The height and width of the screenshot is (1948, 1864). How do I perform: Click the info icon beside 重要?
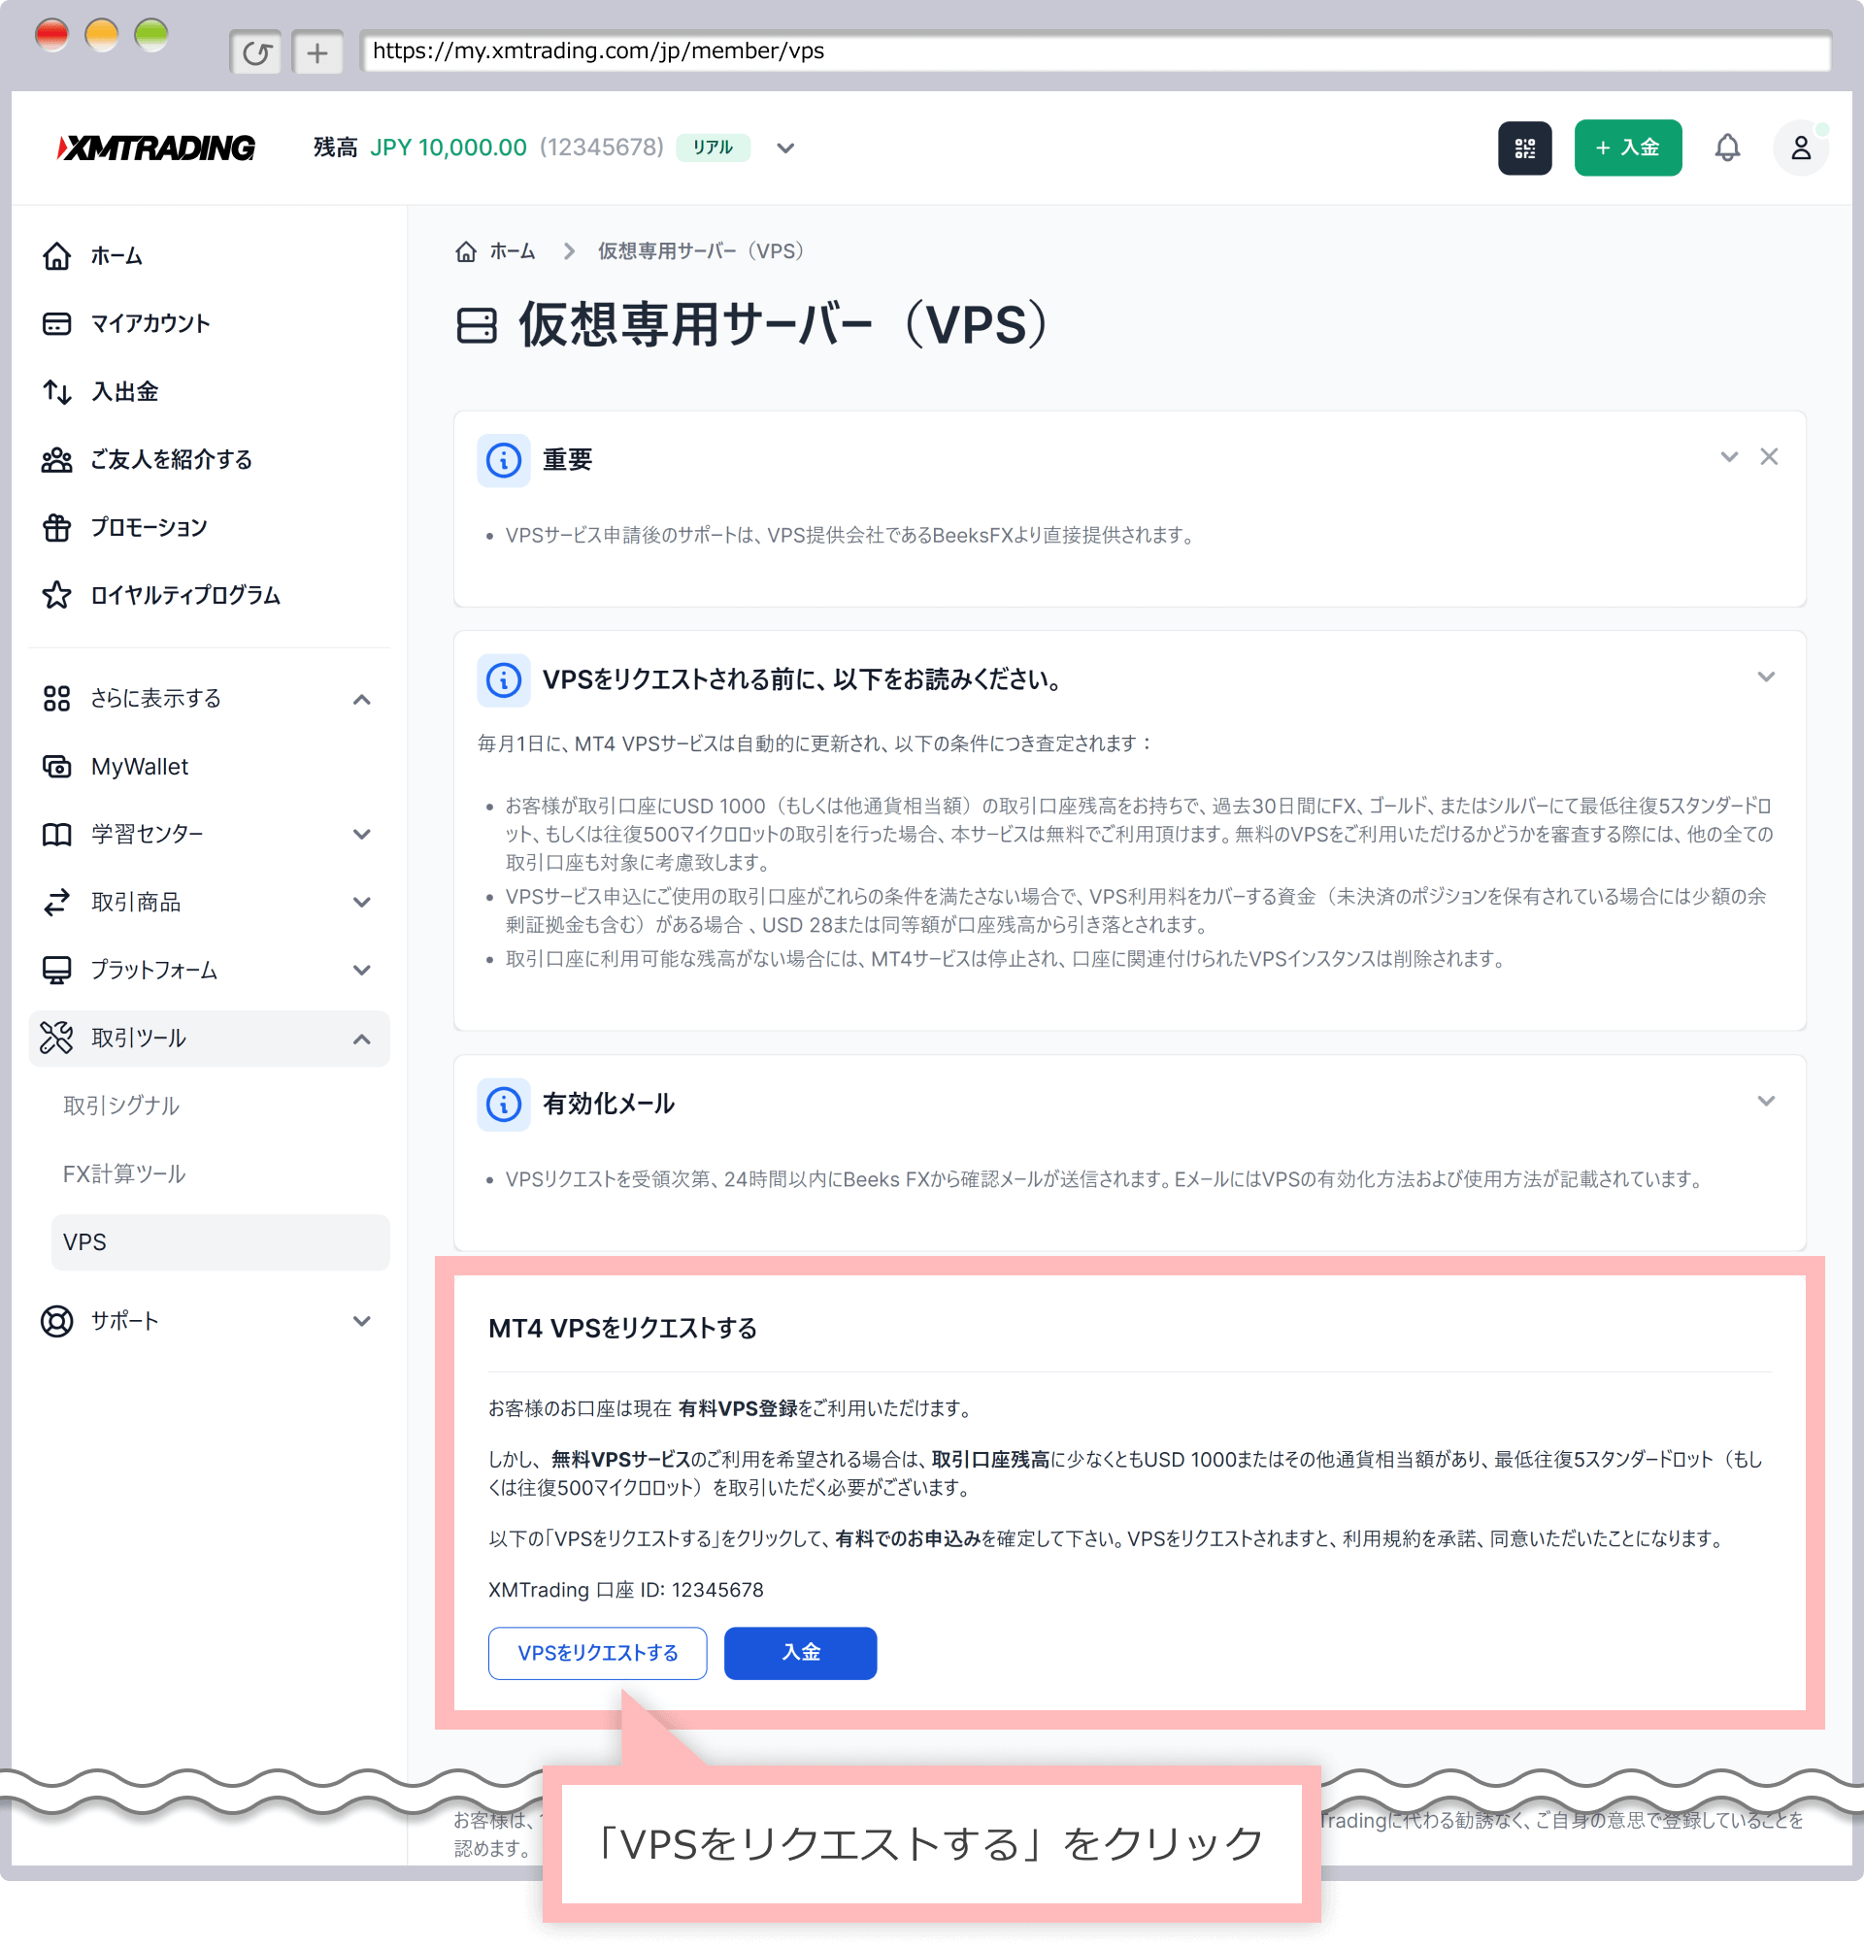pos(504,460)
